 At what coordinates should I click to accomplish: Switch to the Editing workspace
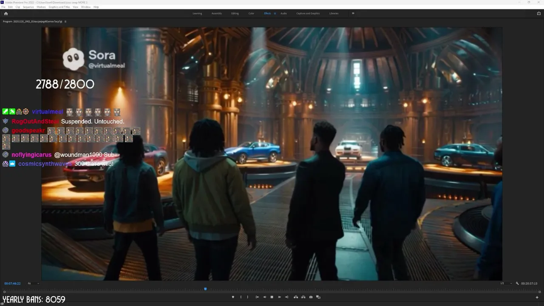[x=235, y=14]
